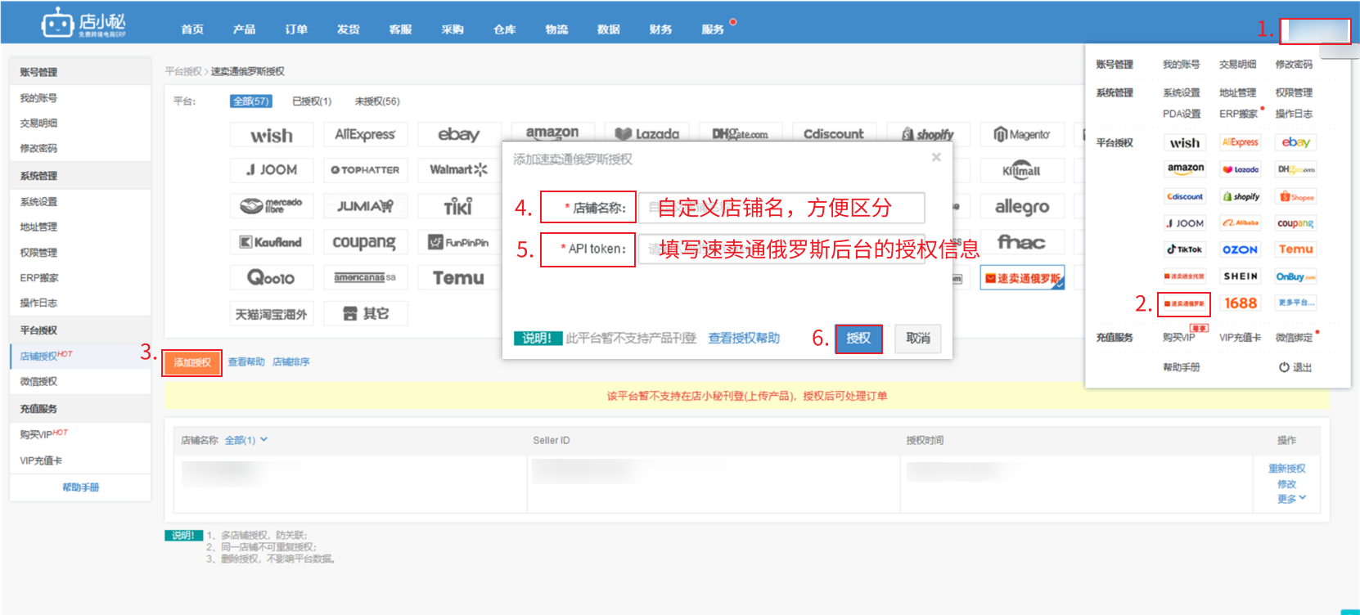The image size is (1360, 615).
Task: Open the 物流 top menu
Action: (x=556, y=29)
